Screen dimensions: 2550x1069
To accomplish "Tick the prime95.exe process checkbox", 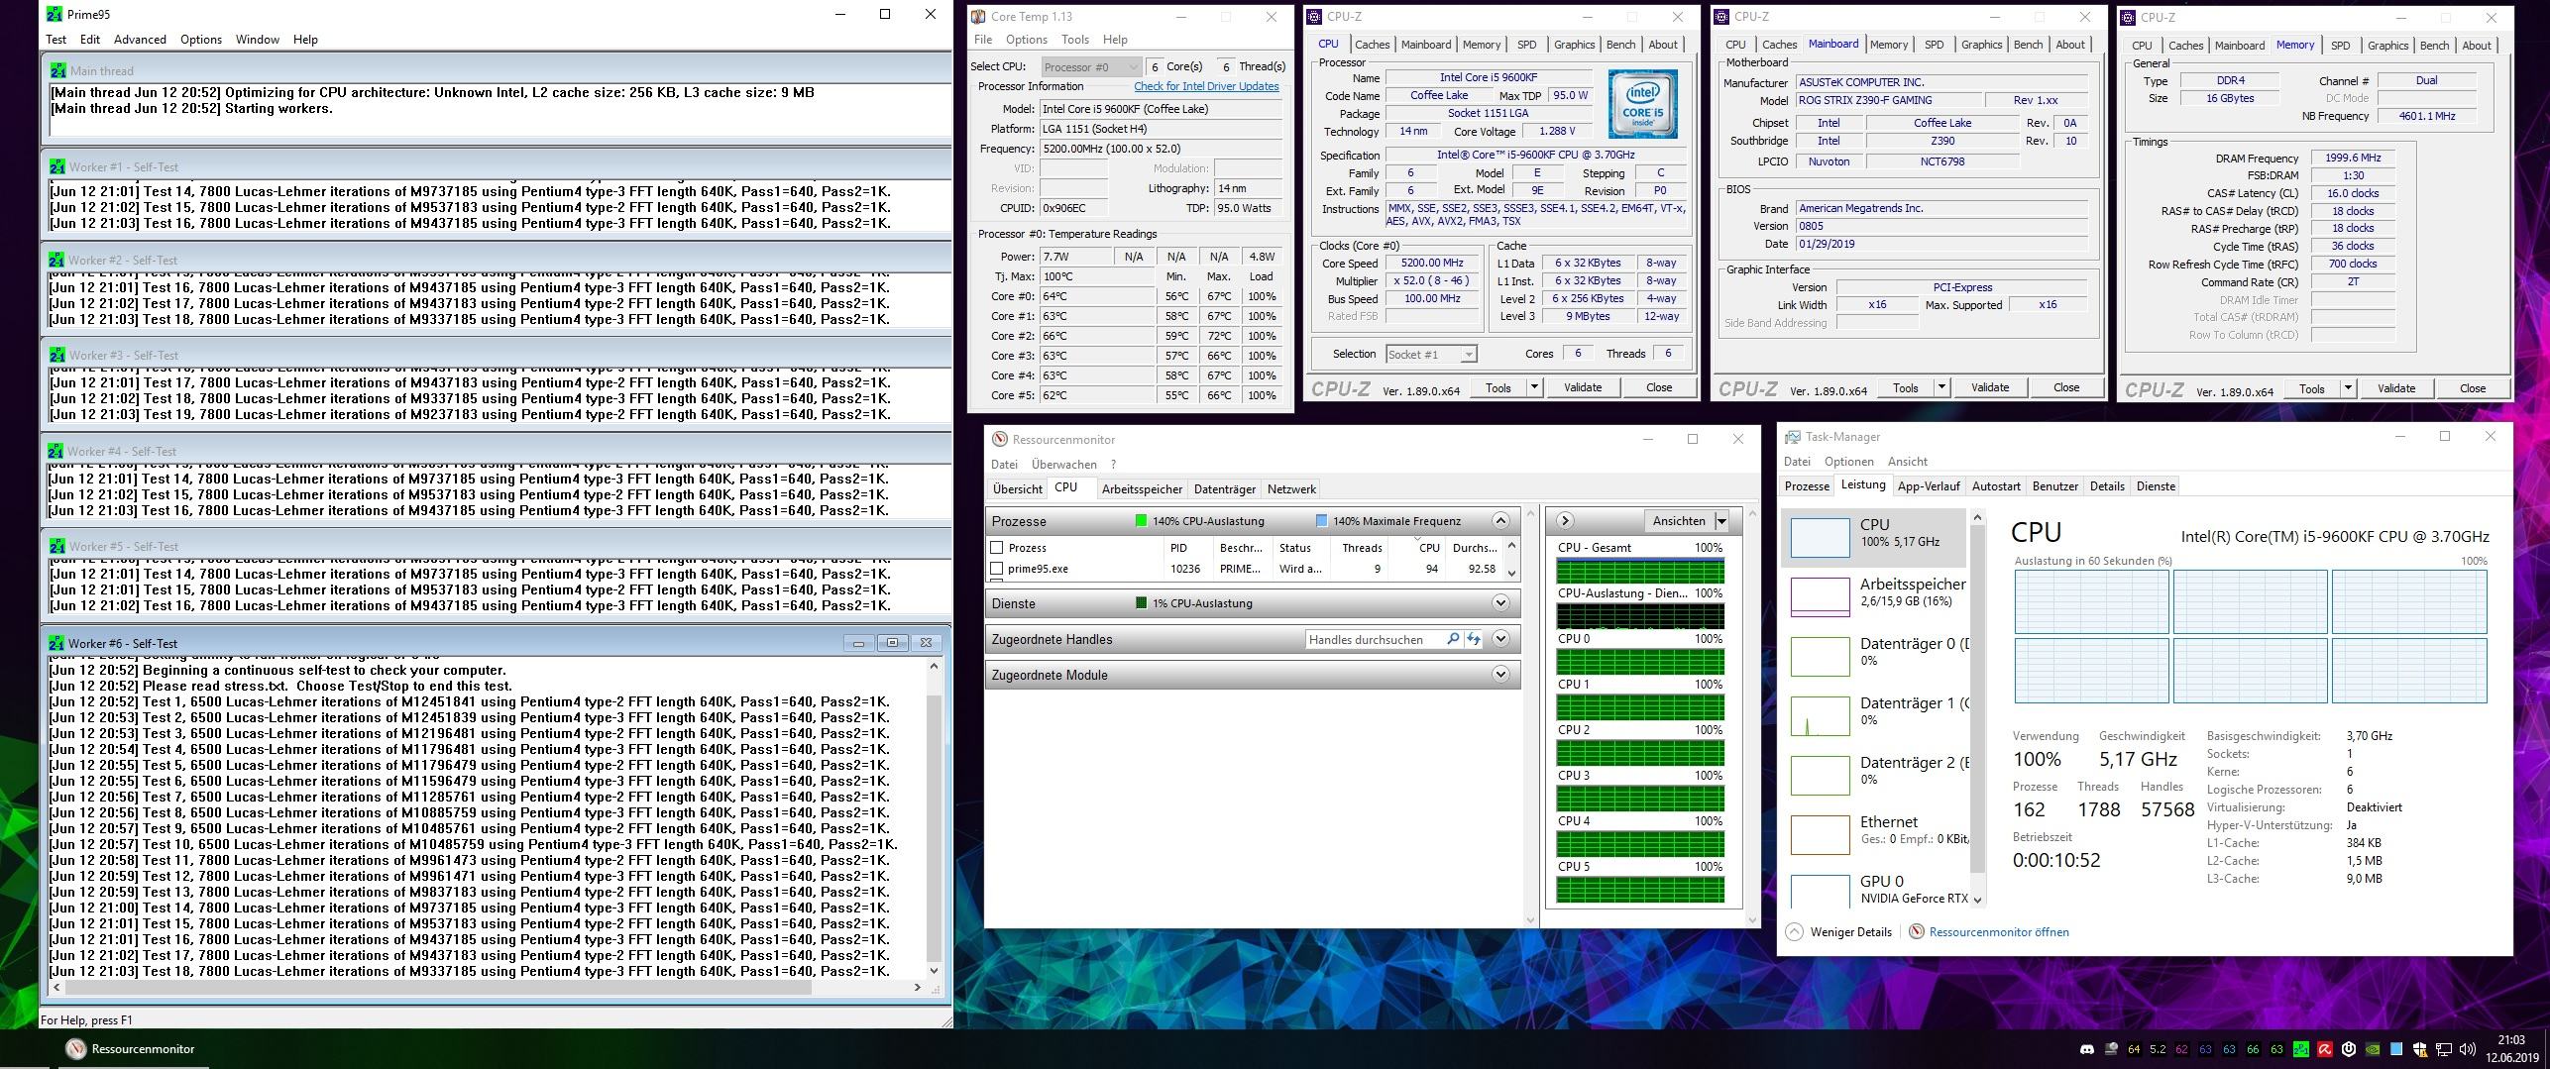I will click(x=996, y=569).
